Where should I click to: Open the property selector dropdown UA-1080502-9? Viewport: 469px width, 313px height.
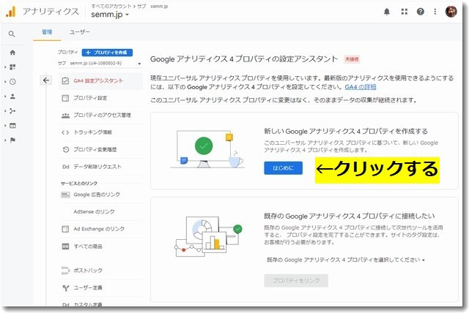point(100,63)
